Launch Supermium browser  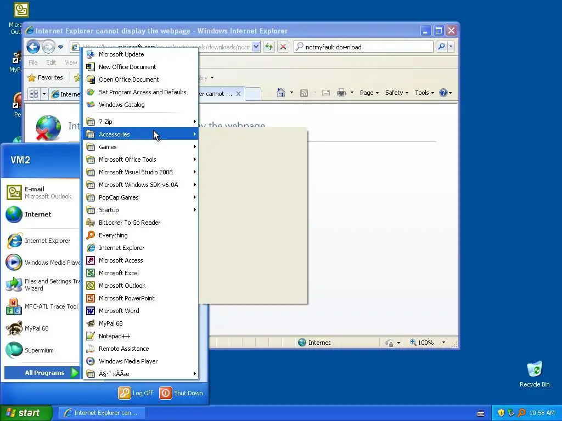pos(42,350)
